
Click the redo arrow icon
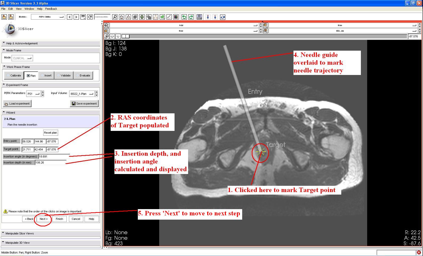tap(191, 17)
